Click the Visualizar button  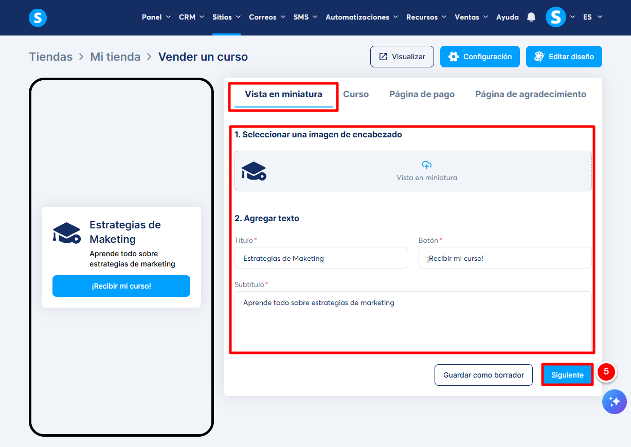click(402, 57)
